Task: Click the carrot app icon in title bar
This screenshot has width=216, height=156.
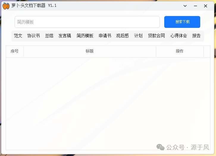Action: pyautogui.click(x=6, y=6)
